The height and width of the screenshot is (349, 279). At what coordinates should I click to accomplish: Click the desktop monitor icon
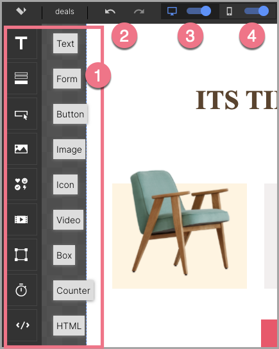172,11
